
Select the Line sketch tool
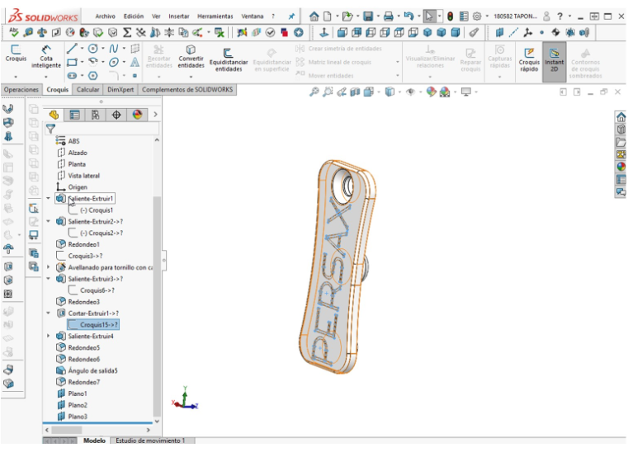click(x=72, y=49)
